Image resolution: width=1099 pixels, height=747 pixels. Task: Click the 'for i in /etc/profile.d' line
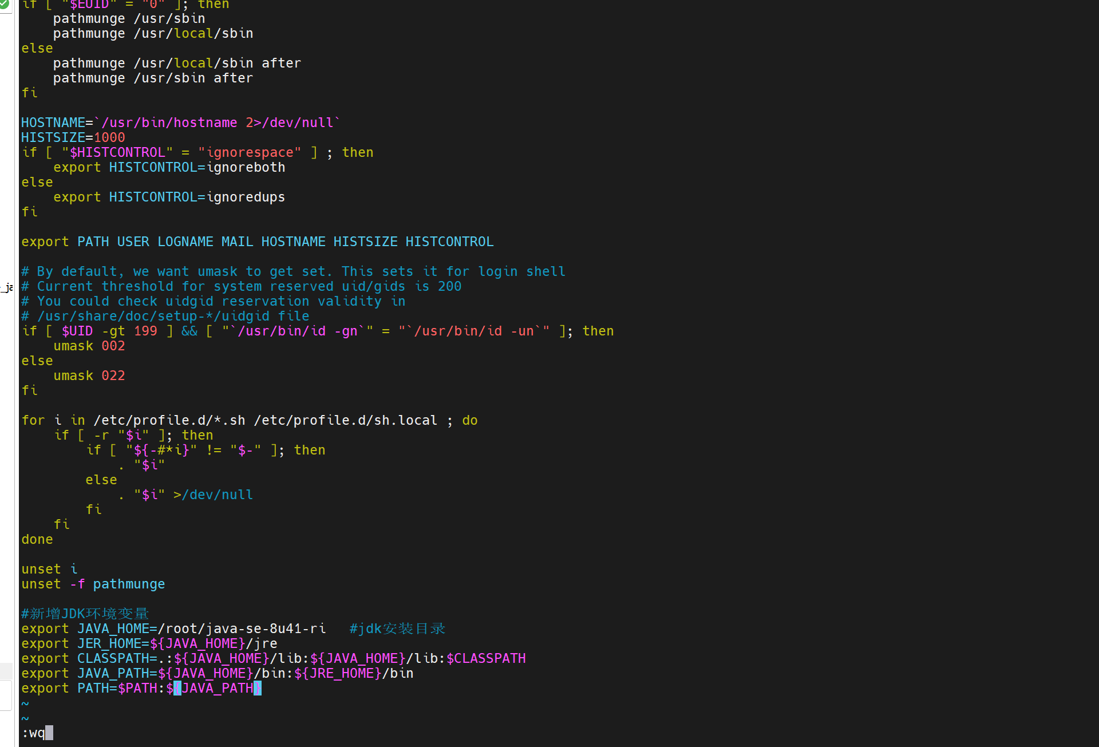(x=249, y=421)
